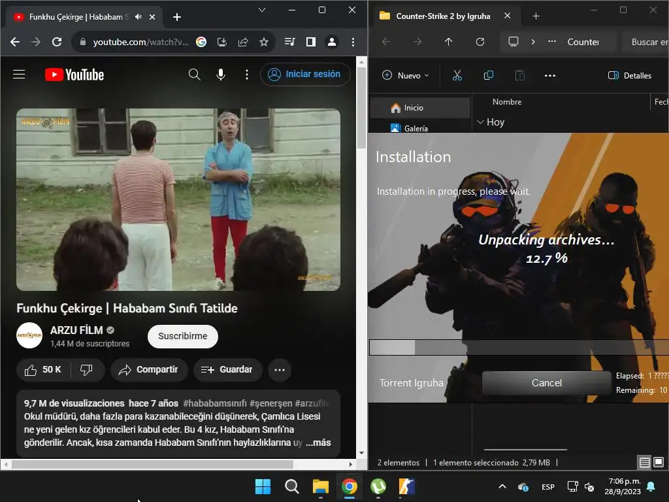Open ARZU FİLM channel avatar
The width and height of the screenshot is (669, 502).
[29, 336]
